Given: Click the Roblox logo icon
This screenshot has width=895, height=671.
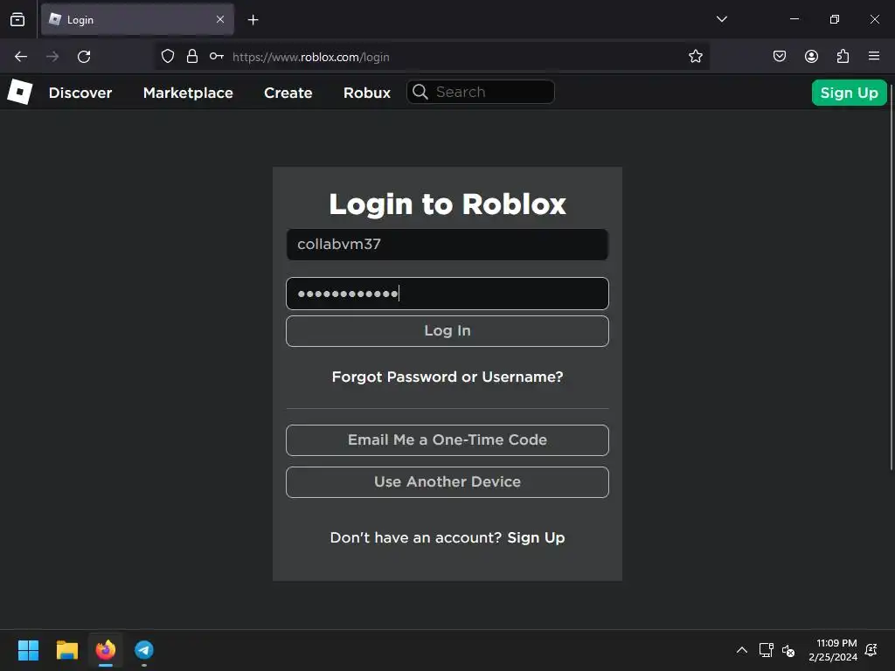Looking at the screenshot, I should point(20,92).
